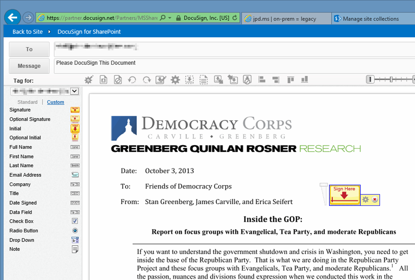Viewport: 415px width, 280px height.
Task: Click the zoom-out button at the slider's left end
Action: 370,79
